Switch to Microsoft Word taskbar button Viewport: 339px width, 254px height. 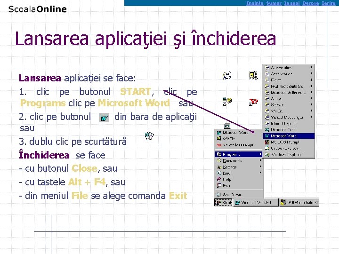256,203
